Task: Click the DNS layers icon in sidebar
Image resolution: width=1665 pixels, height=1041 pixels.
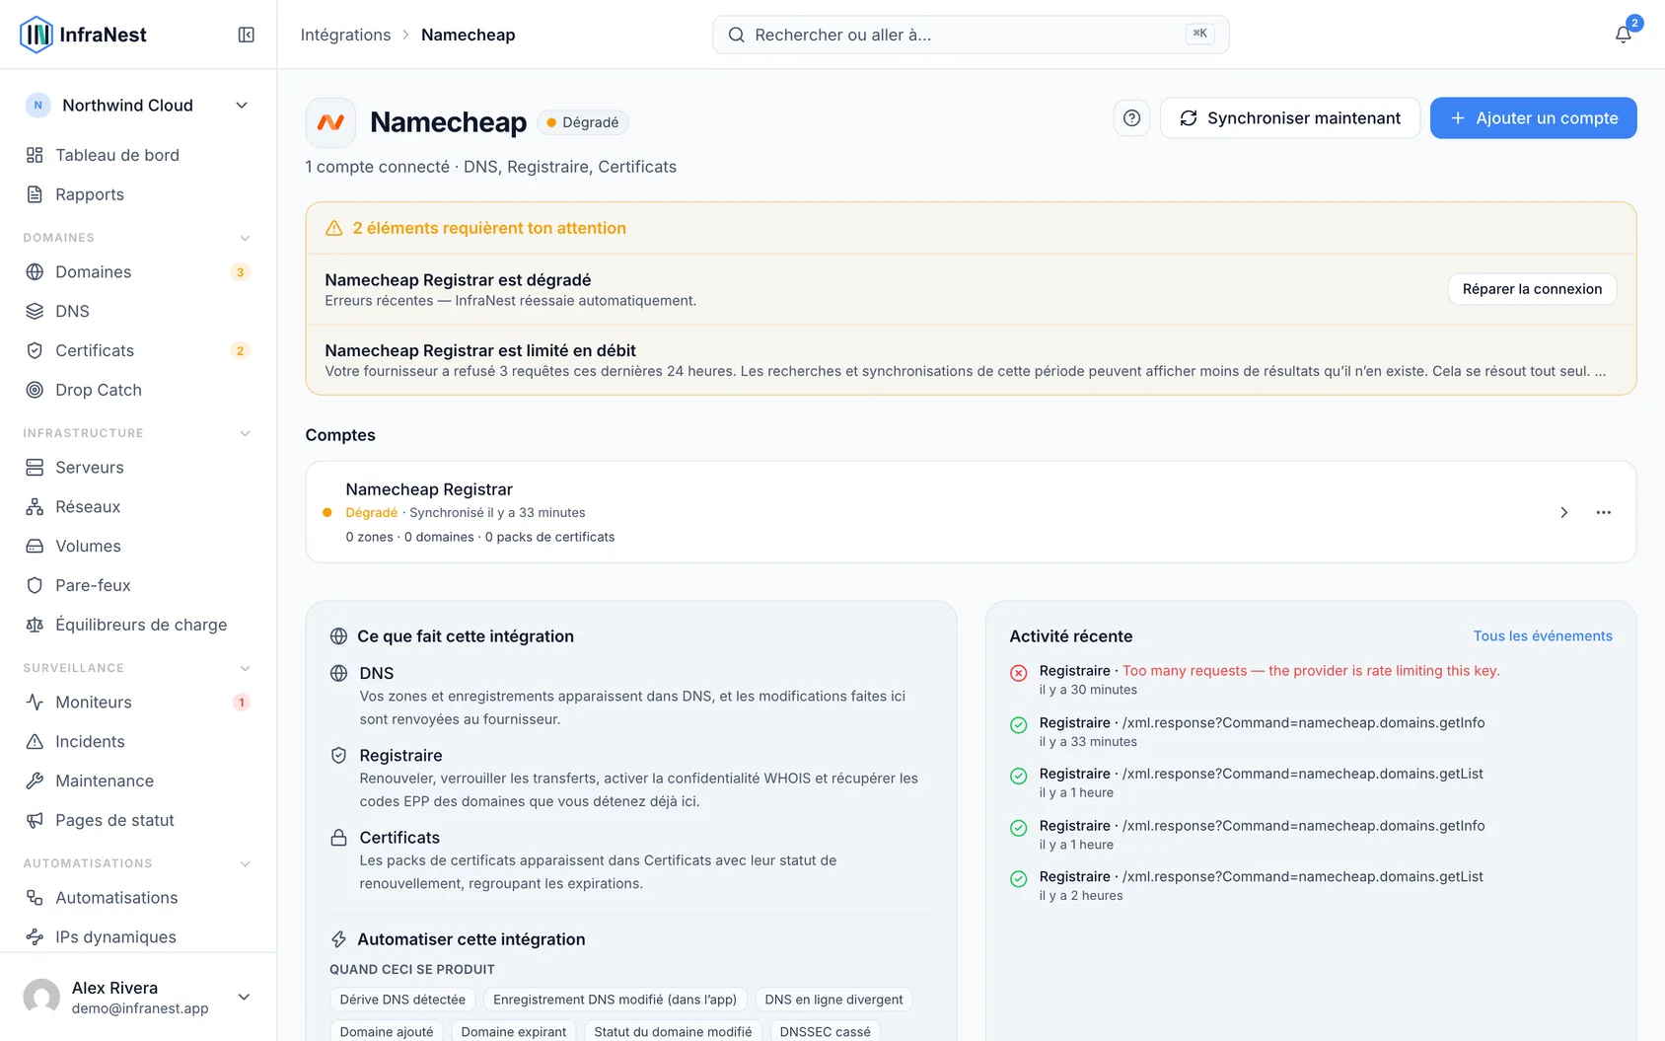Action: [35, 311]
